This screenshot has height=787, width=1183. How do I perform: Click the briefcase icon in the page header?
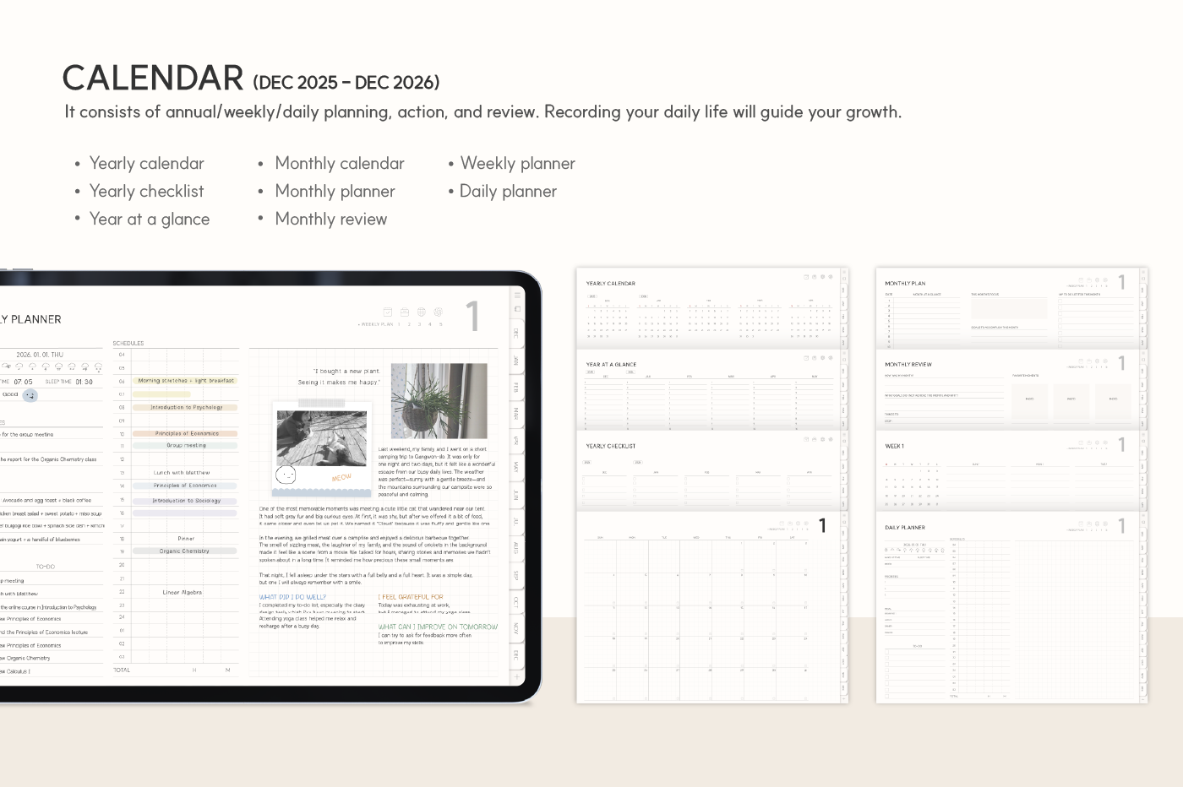404,312
